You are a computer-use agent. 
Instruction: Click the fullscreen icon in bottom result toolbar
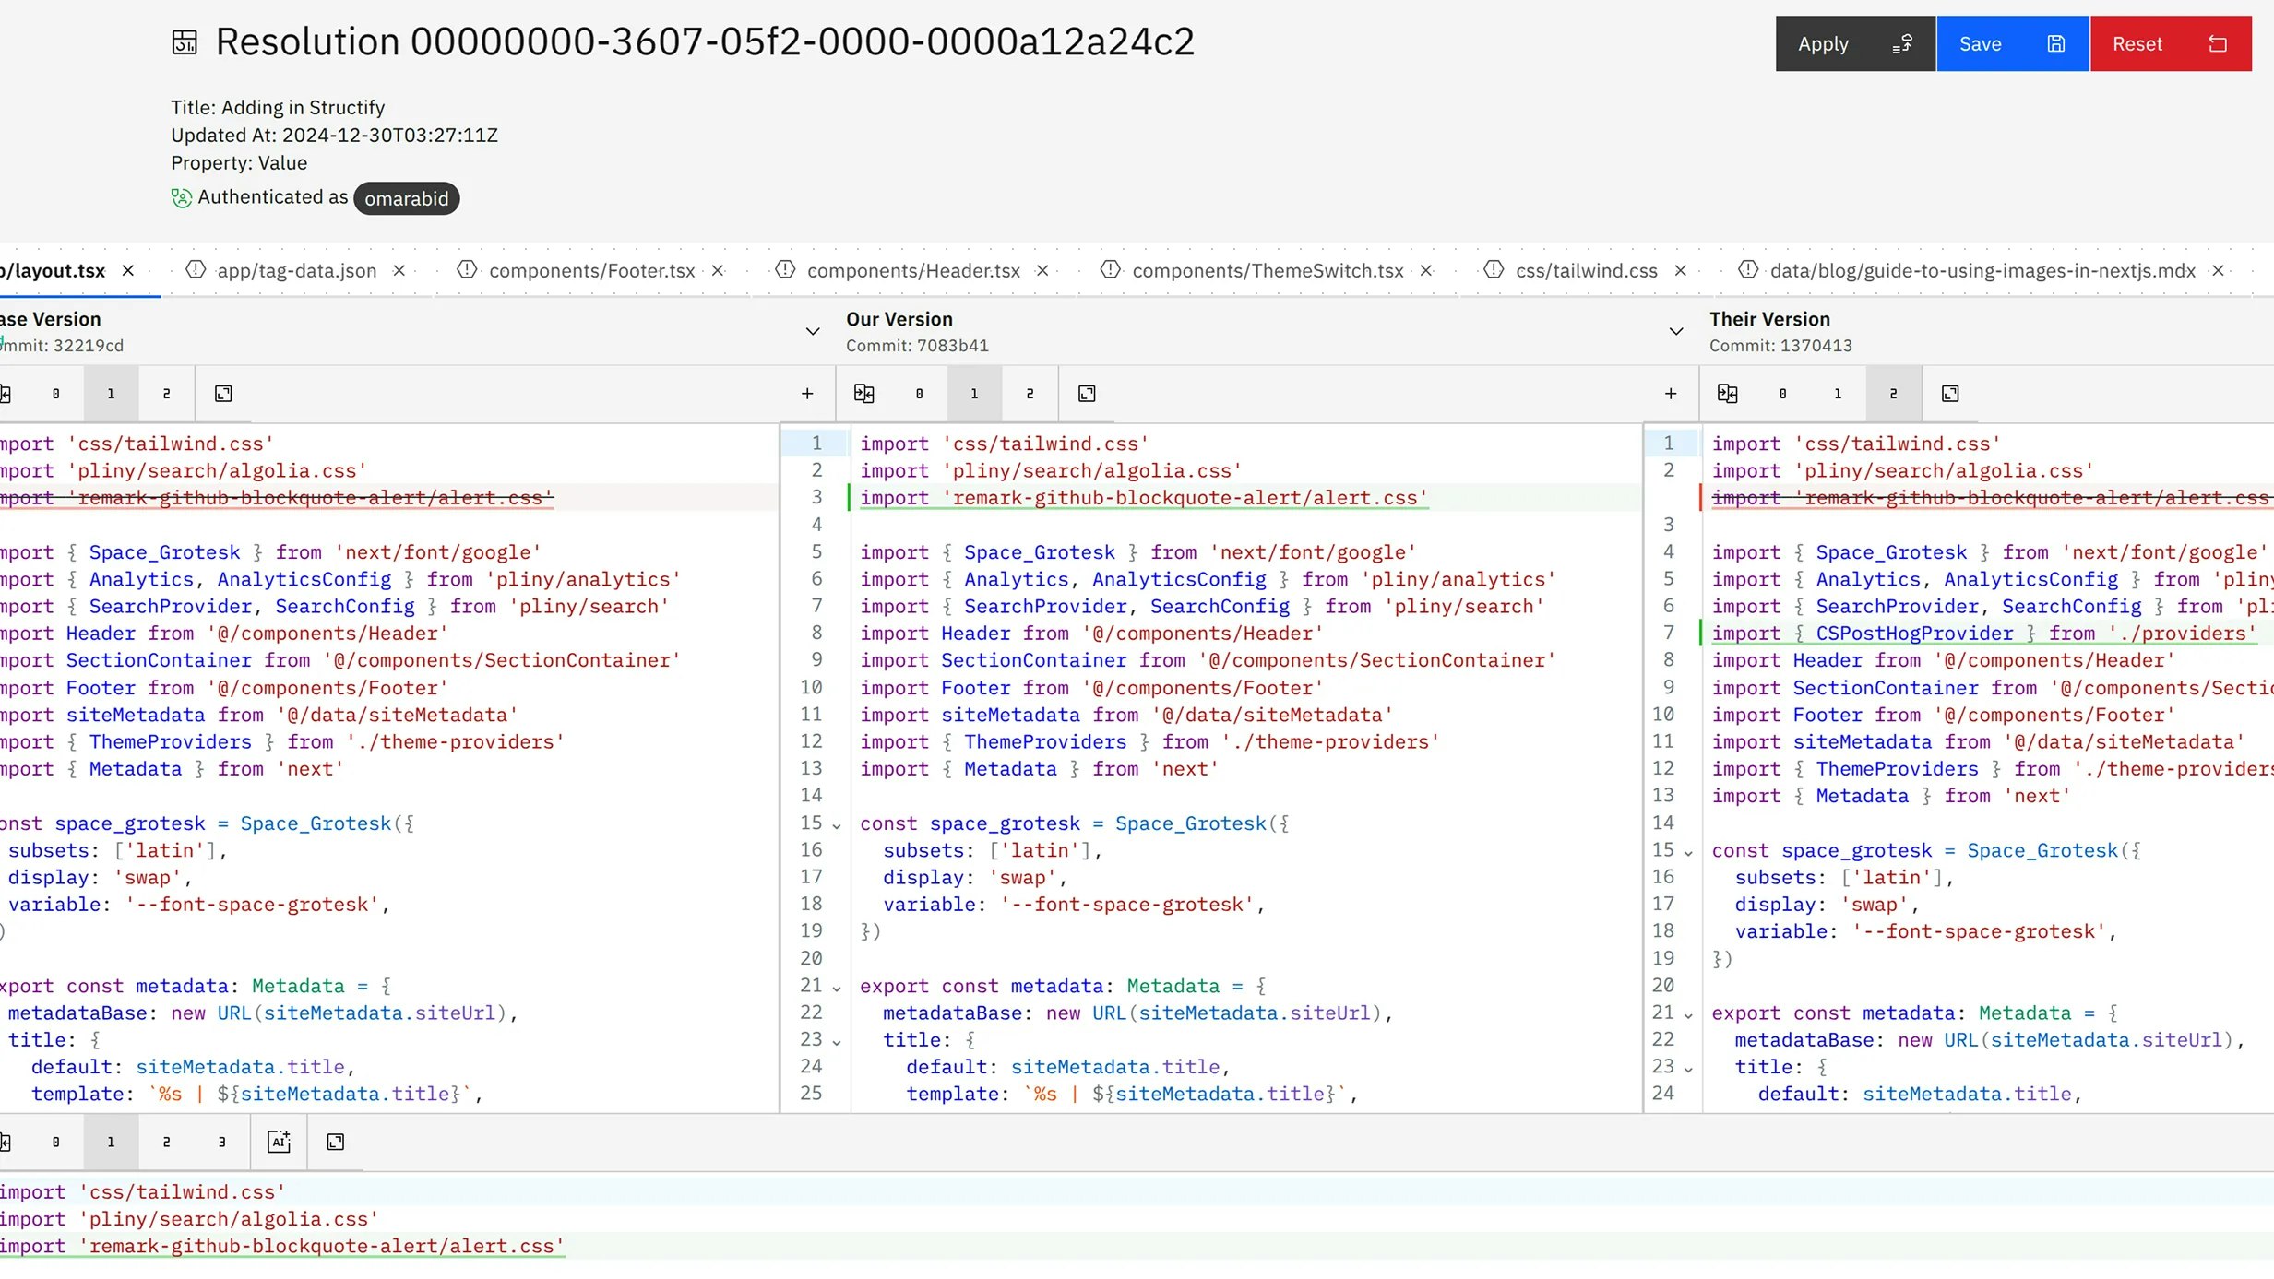point(334,1142)
